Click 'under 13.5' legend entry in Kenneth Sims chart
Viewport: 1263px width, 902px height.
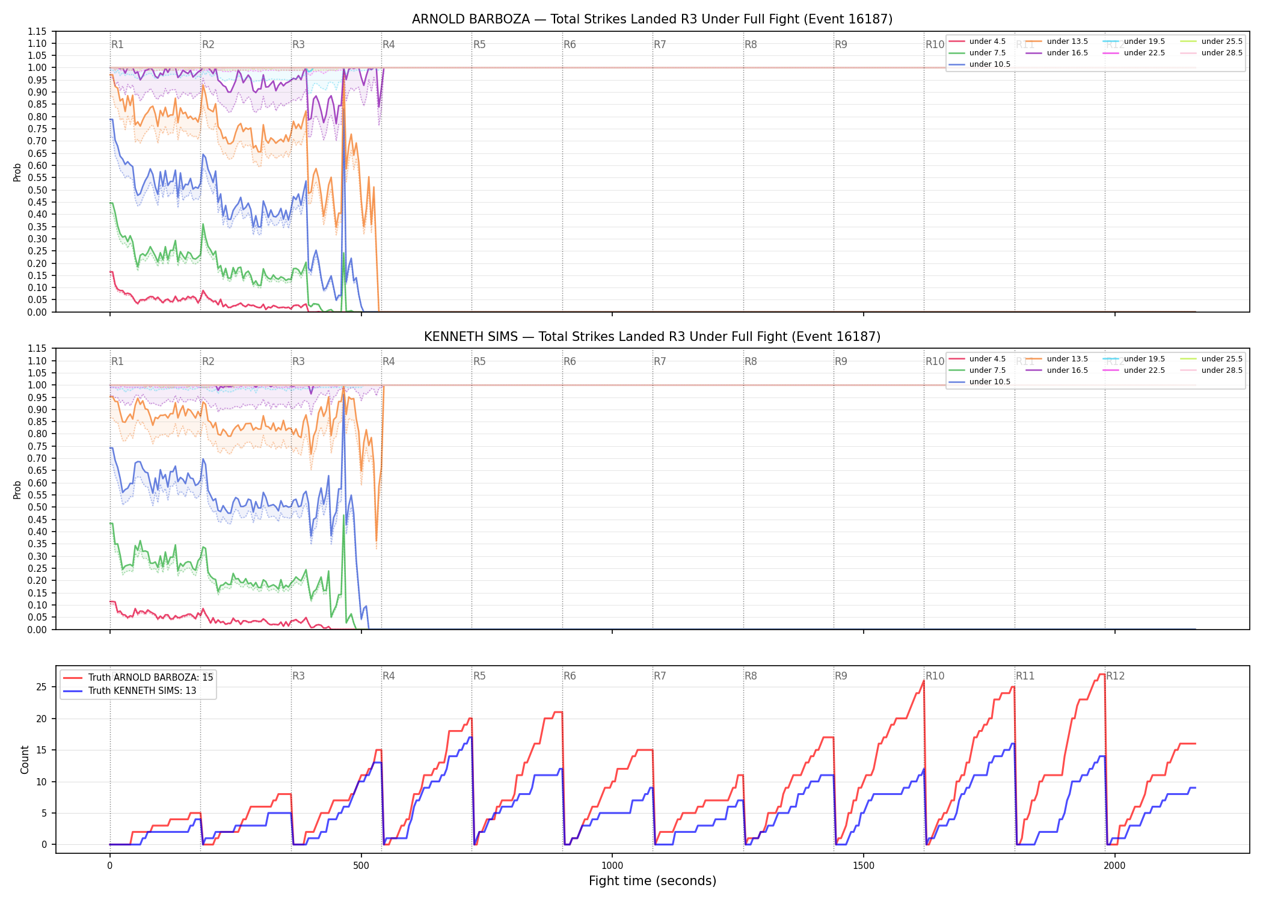click(x=1057, y=359)
